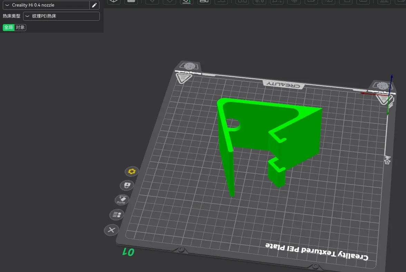
Task: Click the home icon beside the build plate
Action: coord(387,160)
